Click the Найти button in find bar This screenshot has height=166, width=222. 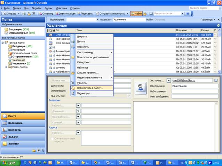[150, 20]
